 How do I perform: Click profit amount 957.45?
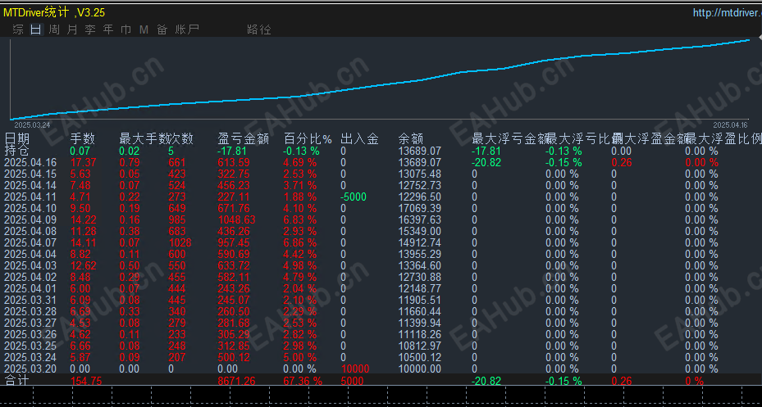tap(235, 242)
